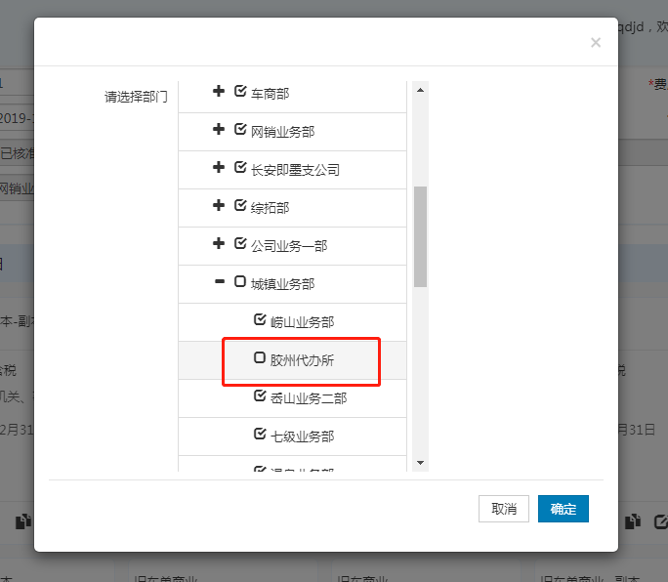The width and height of the screenshot is (668, 582).
Task: Uncheck the 网销业务部 checkbox
Action: 241,130
